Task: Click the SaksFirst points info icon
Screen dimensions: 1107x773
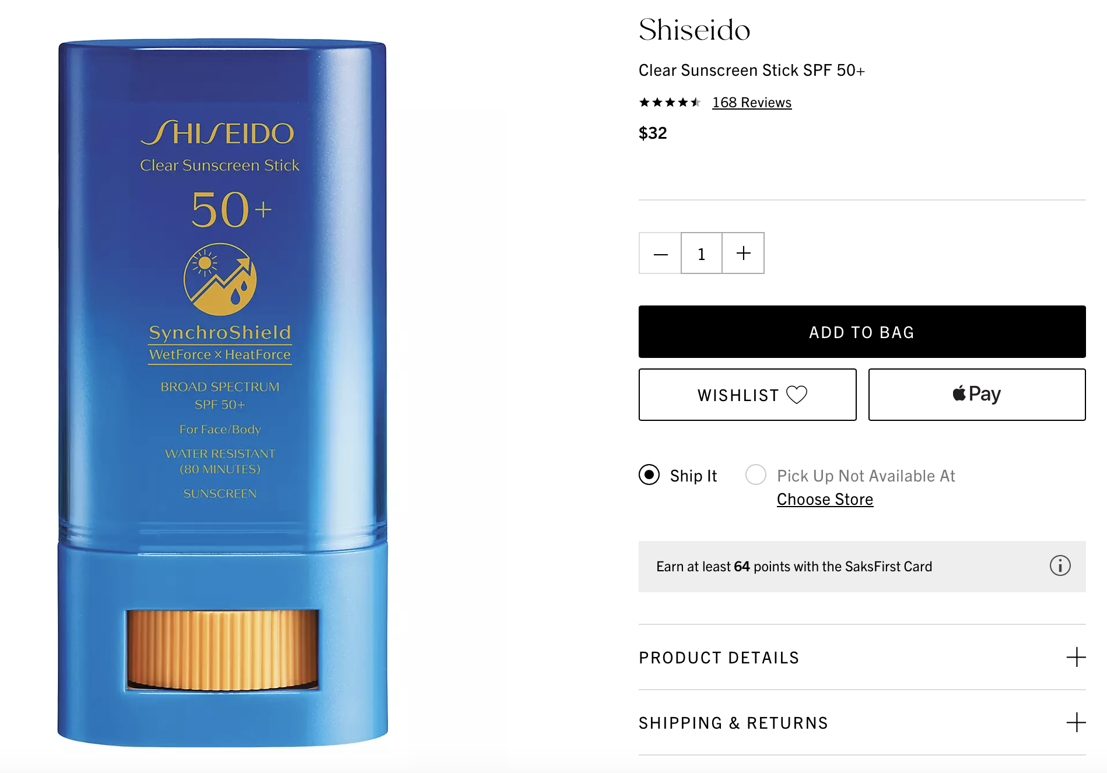Action: click(x=1060, y=565)
